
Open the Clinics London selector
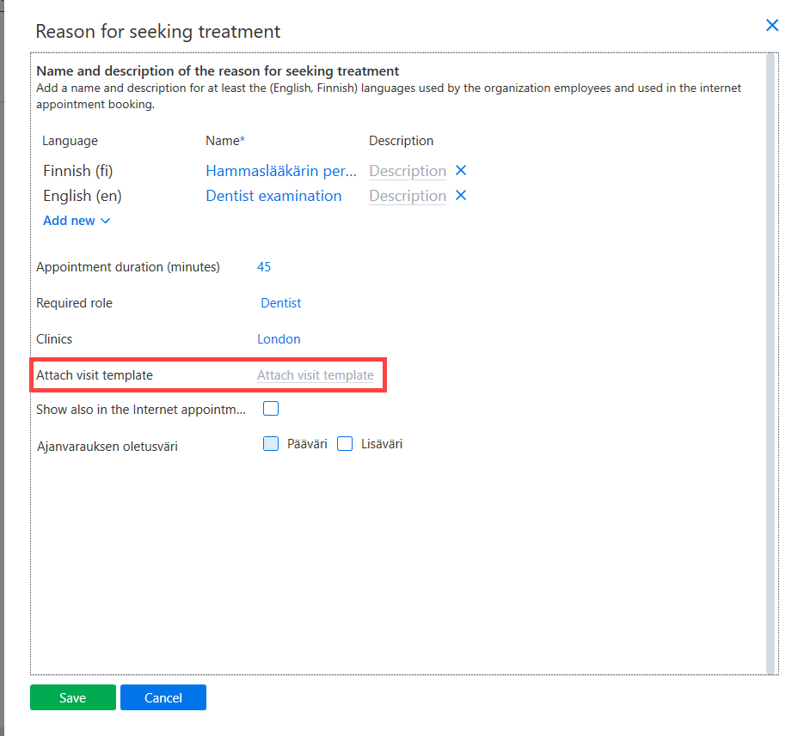coord(279,339)
